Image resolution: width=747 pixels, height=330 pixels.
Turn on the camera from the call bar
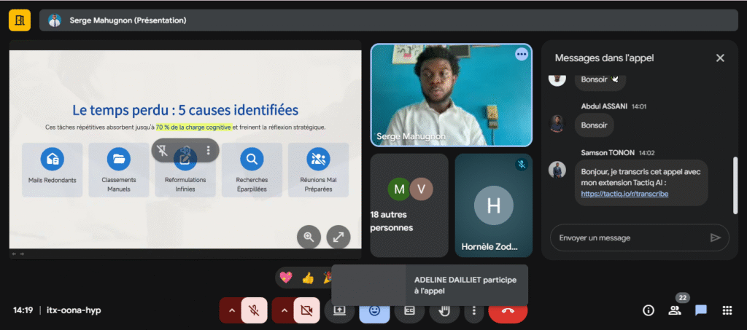click(306, 310)
